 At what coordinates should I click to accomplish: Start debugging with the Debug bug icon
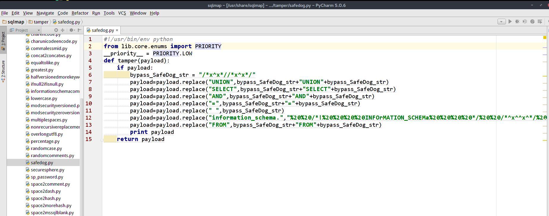(517, 21)
